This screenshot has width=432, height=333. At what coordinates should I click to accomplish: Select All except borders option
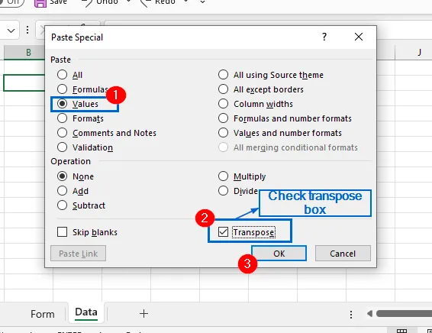223,89
